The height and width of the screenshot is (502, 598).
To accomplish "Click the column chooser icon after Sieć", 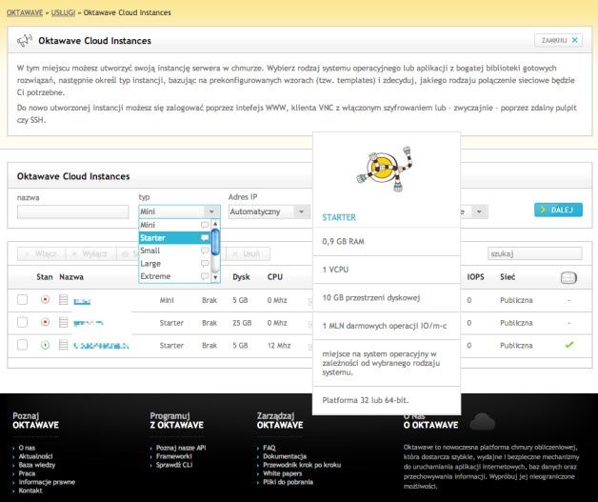I will 568,277.
